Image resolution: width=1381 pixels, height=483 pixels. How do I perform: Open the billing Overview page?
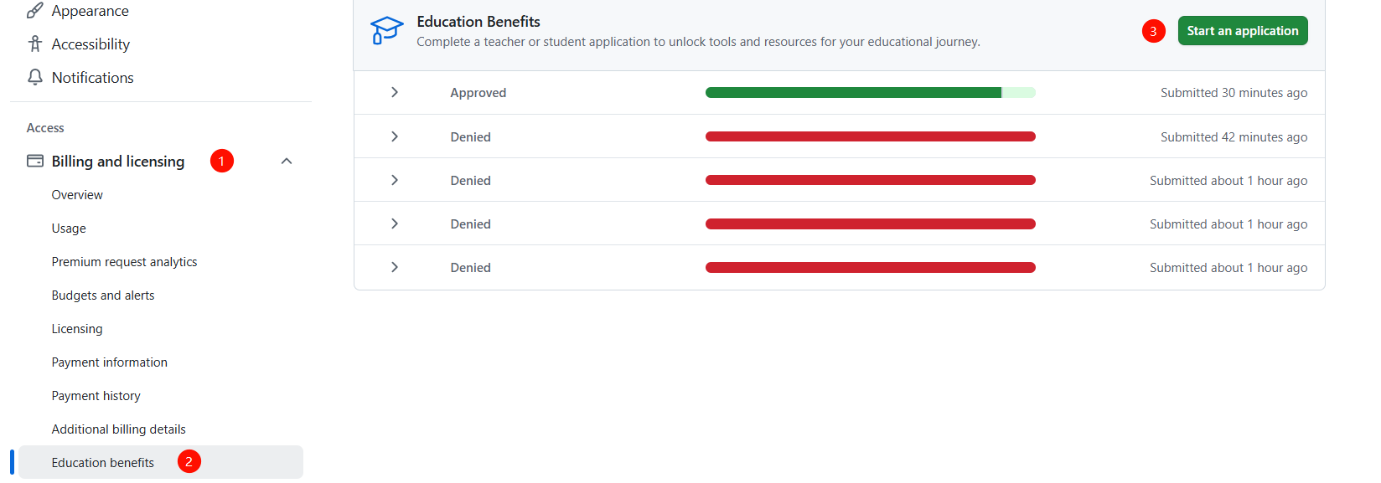(x=77, y=195)
